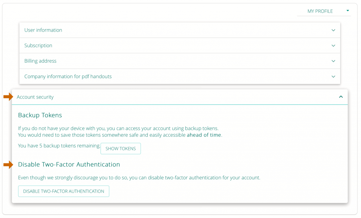Expand the Billing address section
This screenshot has height=218, width=361.
pos(180,61)
